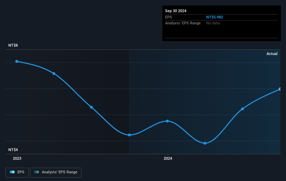Click the NT$8 y-axis label
Viewport: 286px width, 181px height.
(13, 45)
